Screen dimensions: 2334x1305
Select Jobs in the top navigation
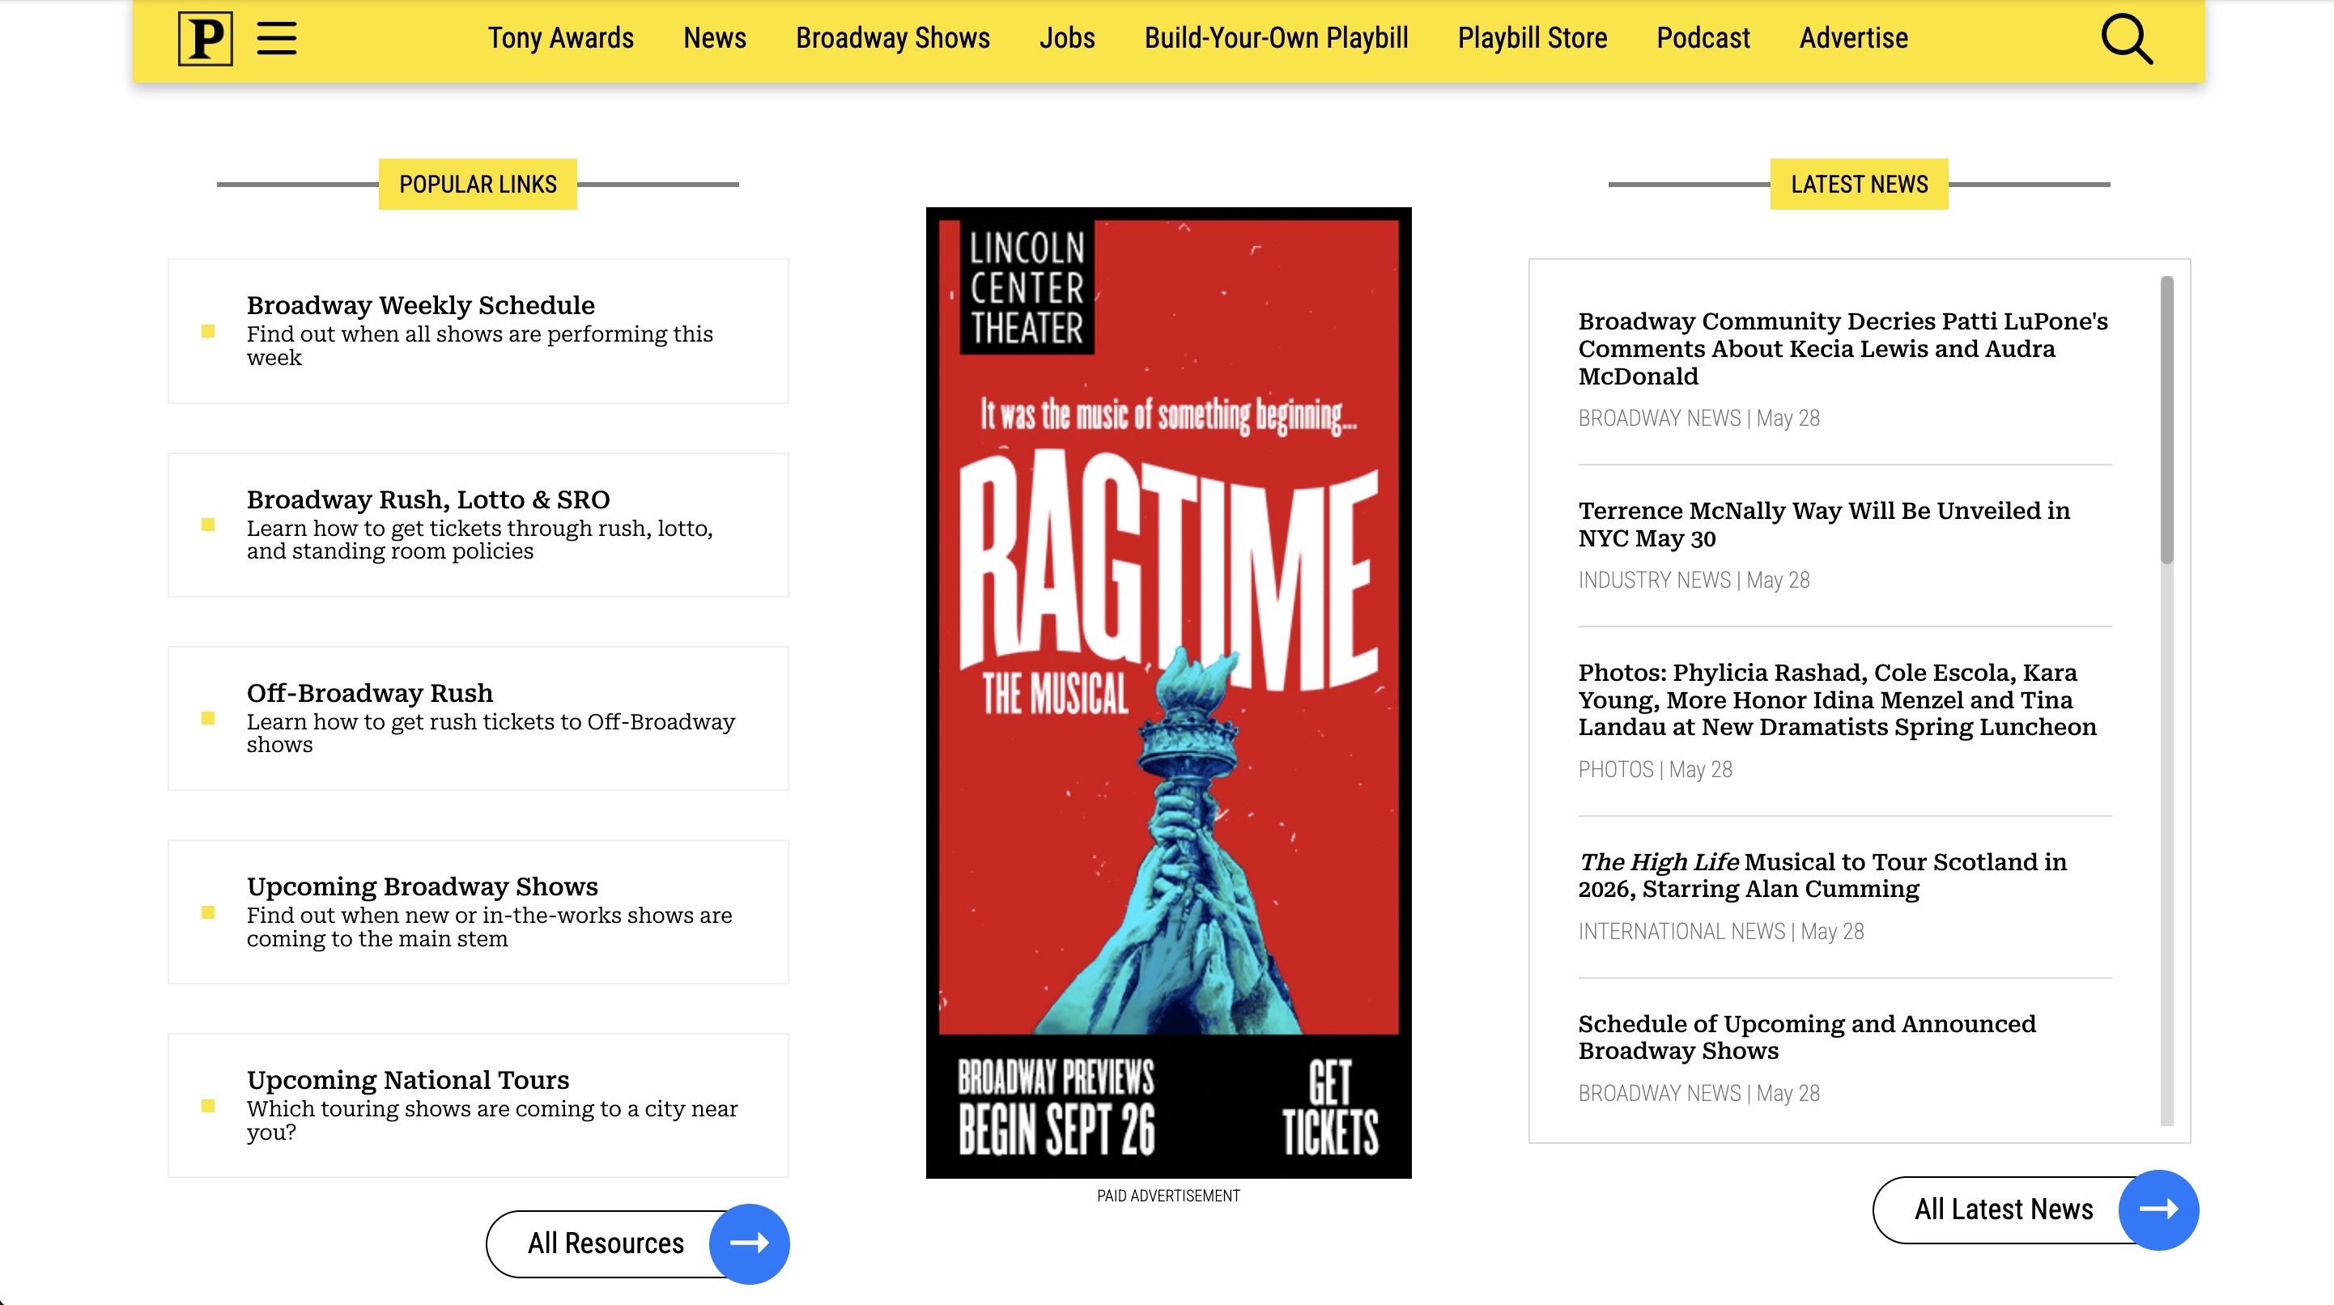tap(1066, 38)
